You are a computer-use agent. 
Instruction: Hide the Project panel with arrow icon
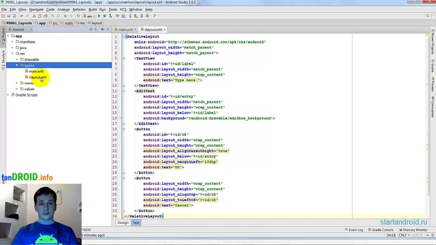[108, 29]
